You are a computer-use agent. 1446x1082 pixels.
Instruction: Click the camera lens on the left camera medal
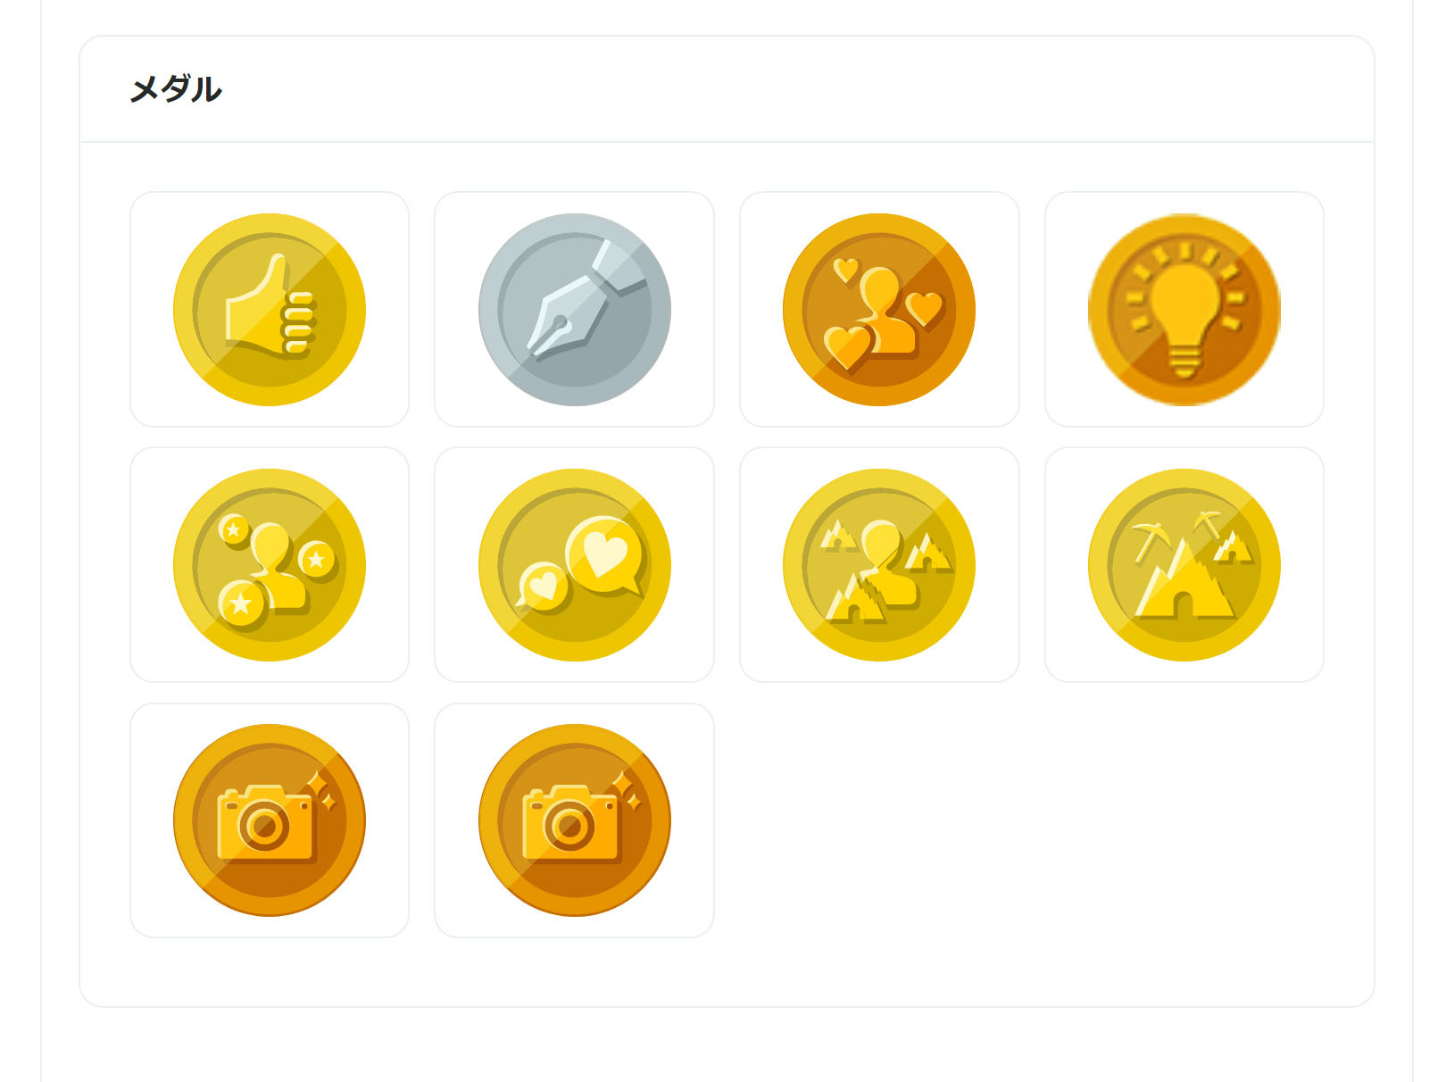pos(264,827)
